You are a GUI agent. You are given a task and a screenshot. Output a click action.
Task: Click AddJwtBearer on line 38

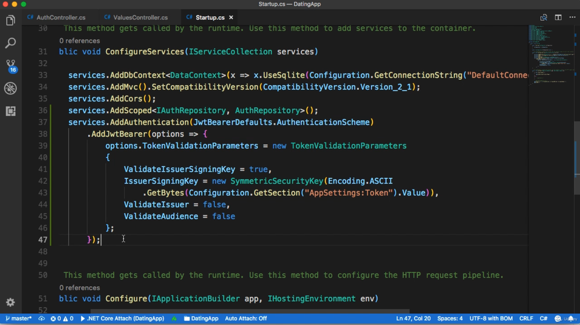tap(119, 134)
